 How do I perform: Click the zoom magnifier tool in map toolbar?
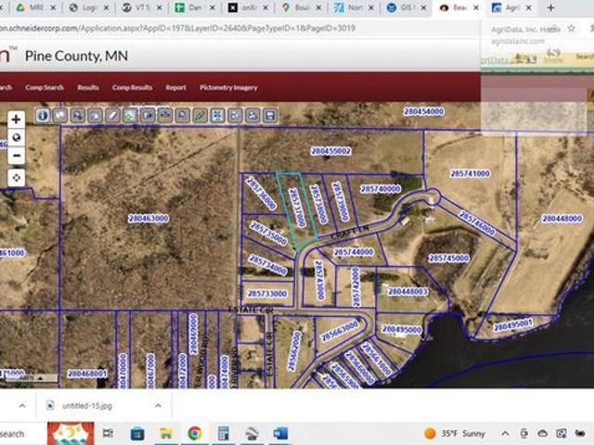[78, 116]
